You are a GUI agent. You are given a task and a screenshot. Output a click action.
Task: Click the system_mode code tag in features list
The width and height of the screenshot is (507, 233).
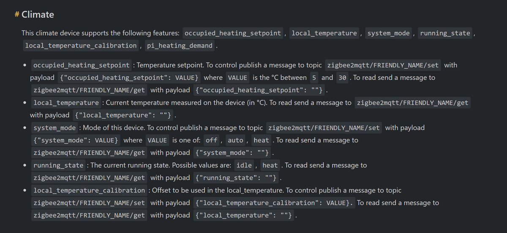[x=389, y=33]
